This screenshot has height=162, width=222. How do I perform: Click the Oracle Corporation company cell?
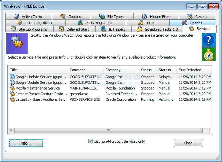pyautogui.click(x=120, y=99)
